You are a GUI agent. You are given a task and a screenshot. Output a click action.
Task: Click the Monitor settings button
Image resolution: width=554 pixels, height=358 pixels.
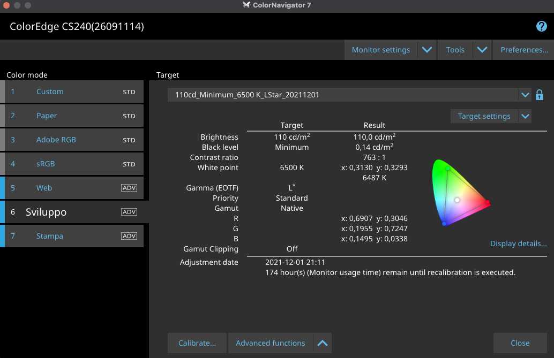[x=381, y=50]
